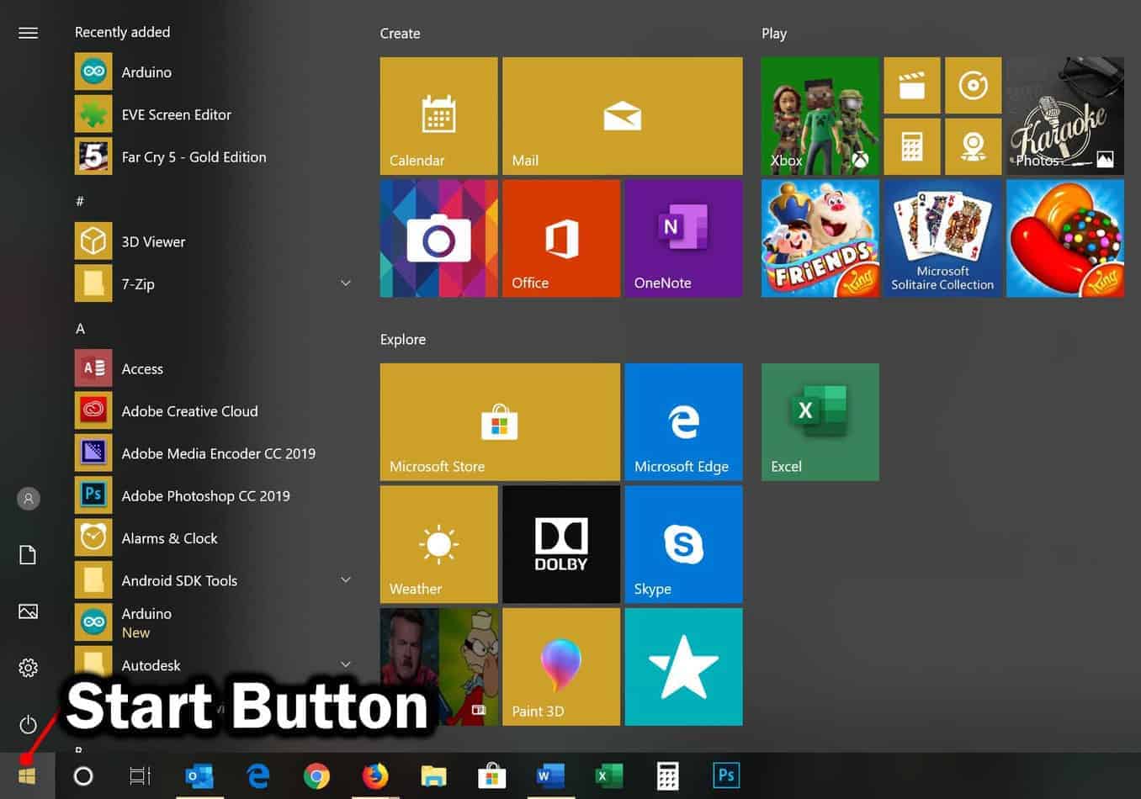Launch the Skype tile

click(x=683, y=544)
